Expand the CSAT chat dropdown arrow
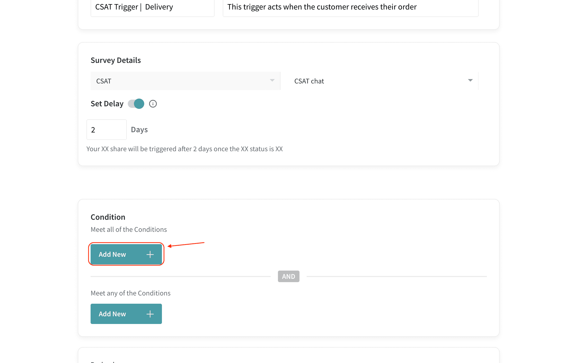The width and height of the screenshot is (581, 363). [470, 80]
